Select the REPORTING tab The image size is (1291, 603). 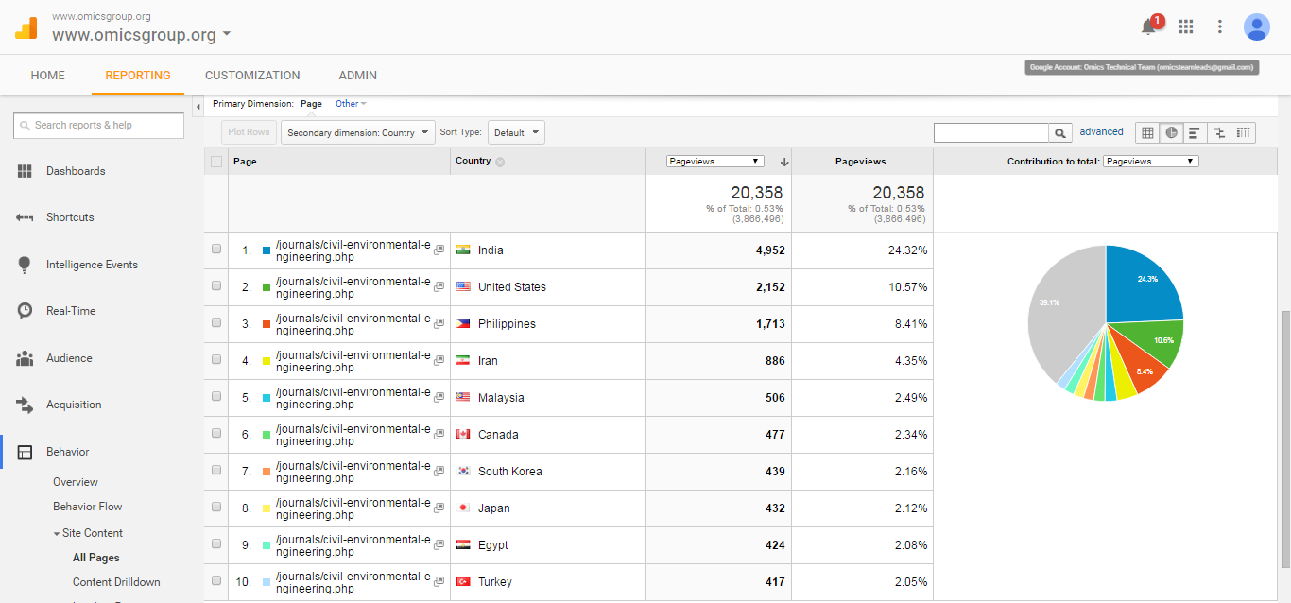pos(138,76)
